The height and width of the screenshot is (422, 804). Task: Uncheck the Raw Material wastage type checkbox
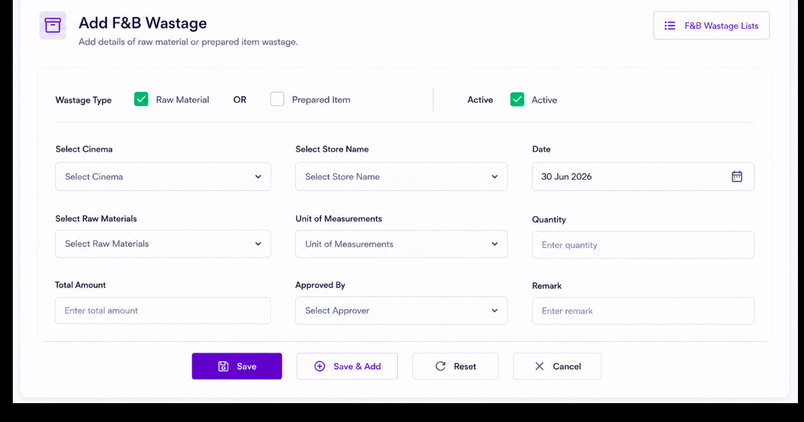click(x=141, y=99)
